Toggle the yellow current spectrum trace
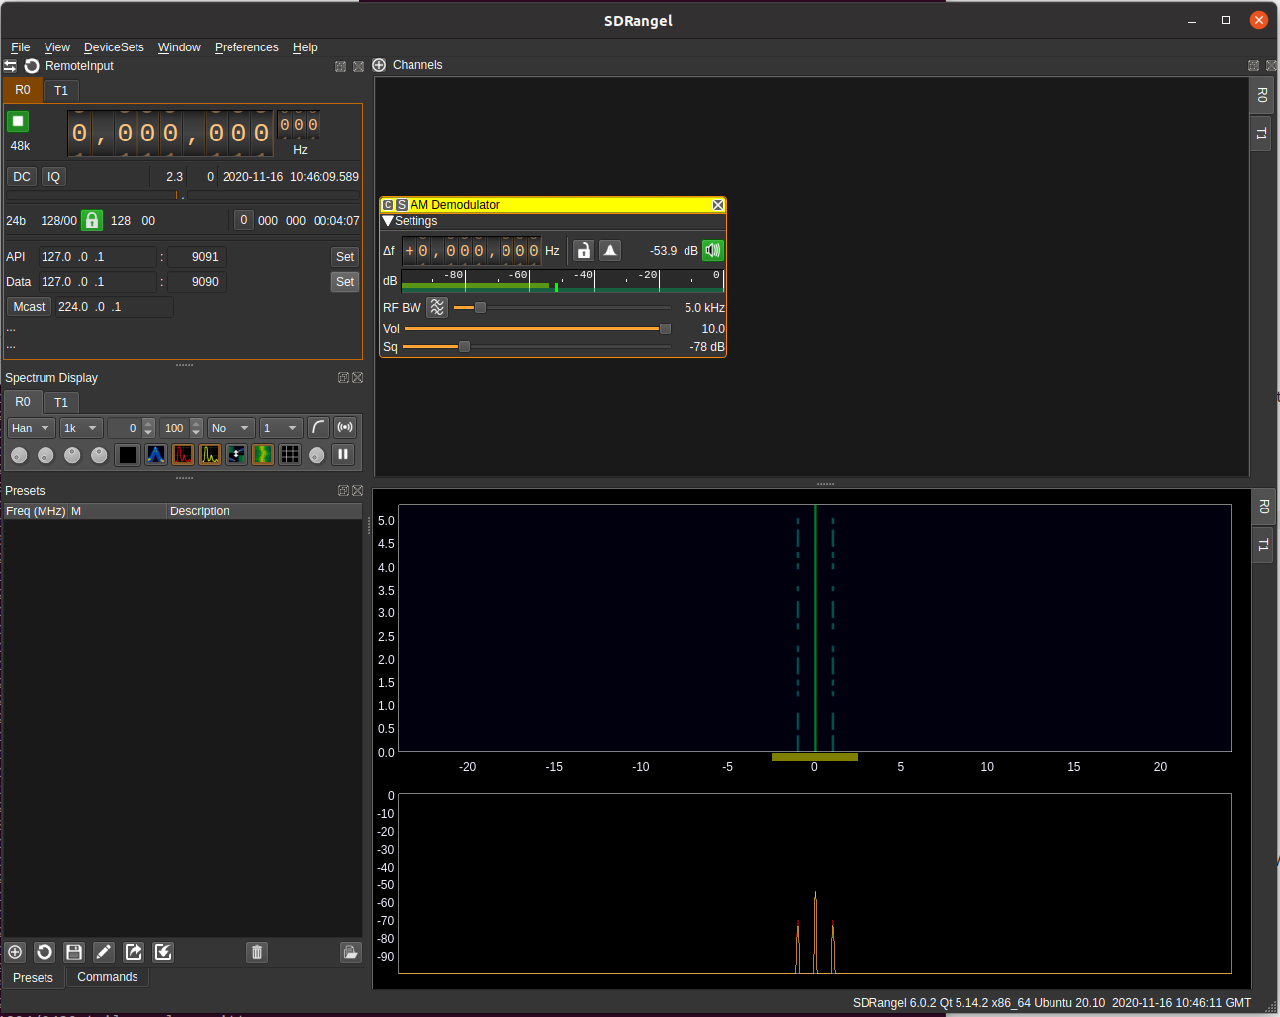The width and height of the screenshot is (1280, 1017). [210, 455]
